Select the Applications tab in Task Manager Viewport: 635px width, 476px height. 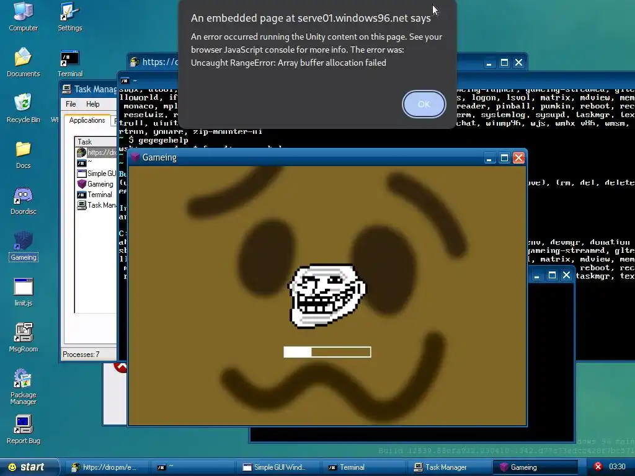click(x=87, y=120)
